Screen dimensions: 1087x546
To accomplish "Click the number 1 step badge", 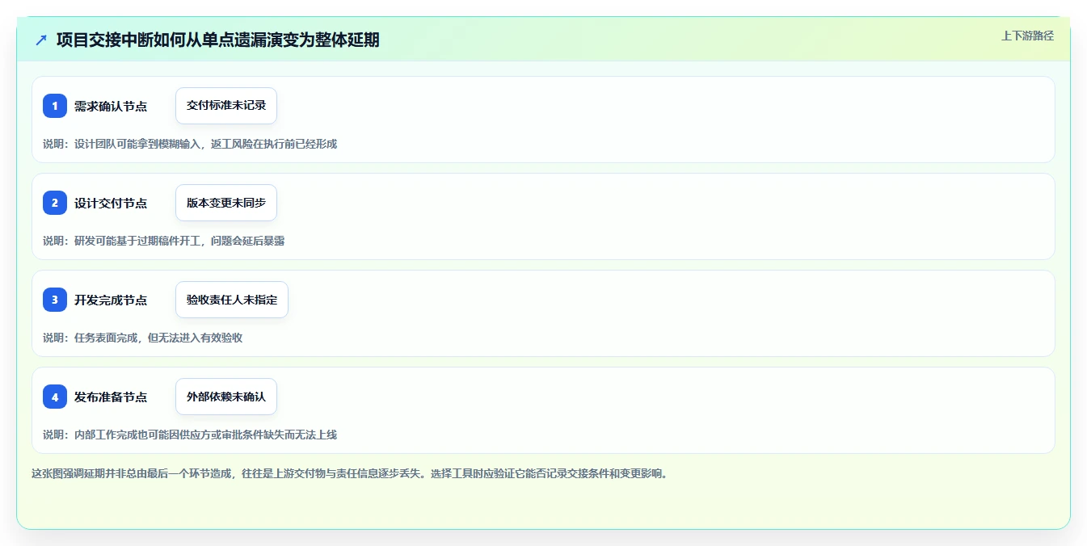I will point(55,106).
